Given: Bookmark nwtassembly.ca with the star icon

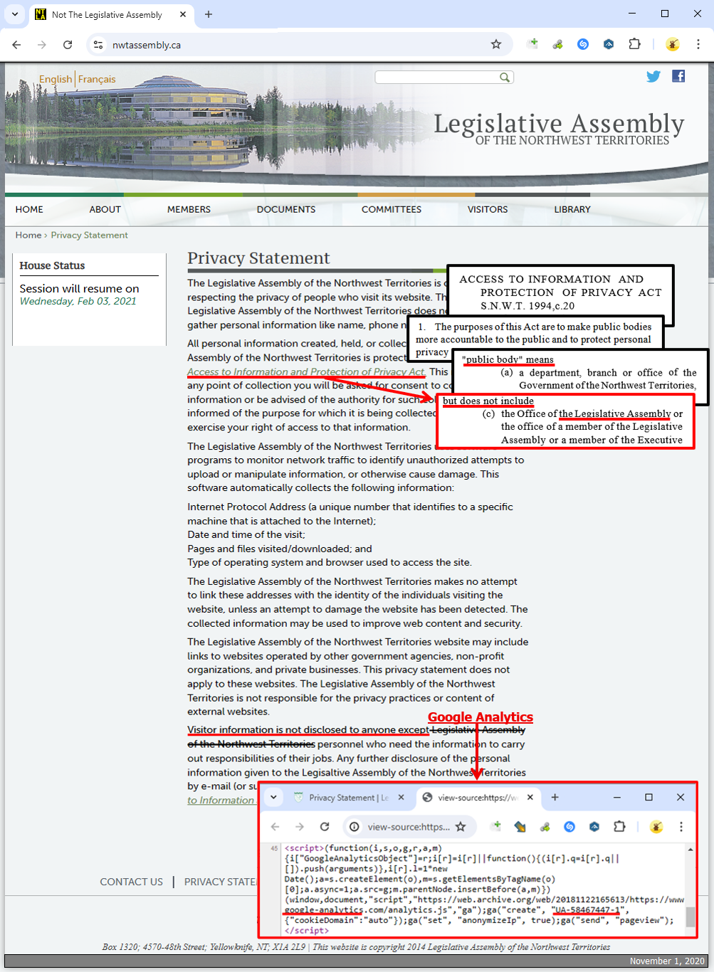Looking at the screenshot, I should point(496,44).
